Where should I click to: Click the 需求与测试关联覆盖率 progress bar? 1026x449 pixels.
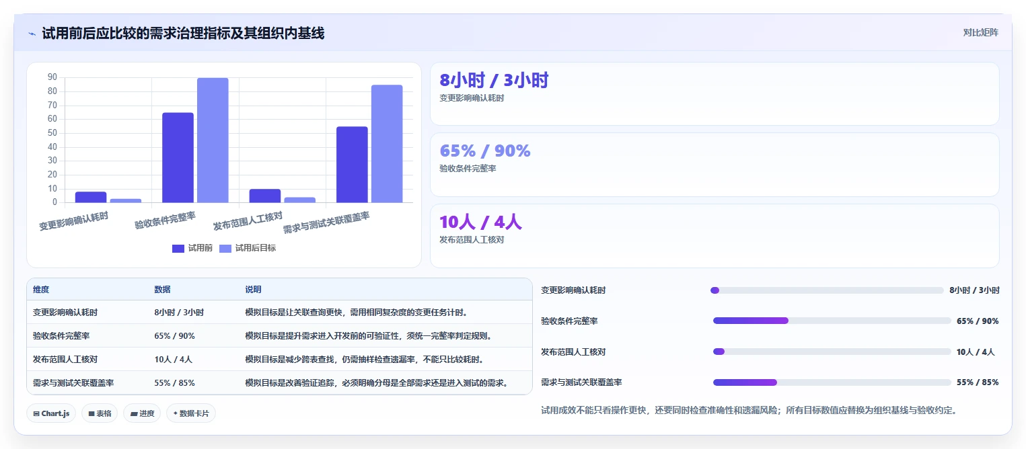click(832, 382)
